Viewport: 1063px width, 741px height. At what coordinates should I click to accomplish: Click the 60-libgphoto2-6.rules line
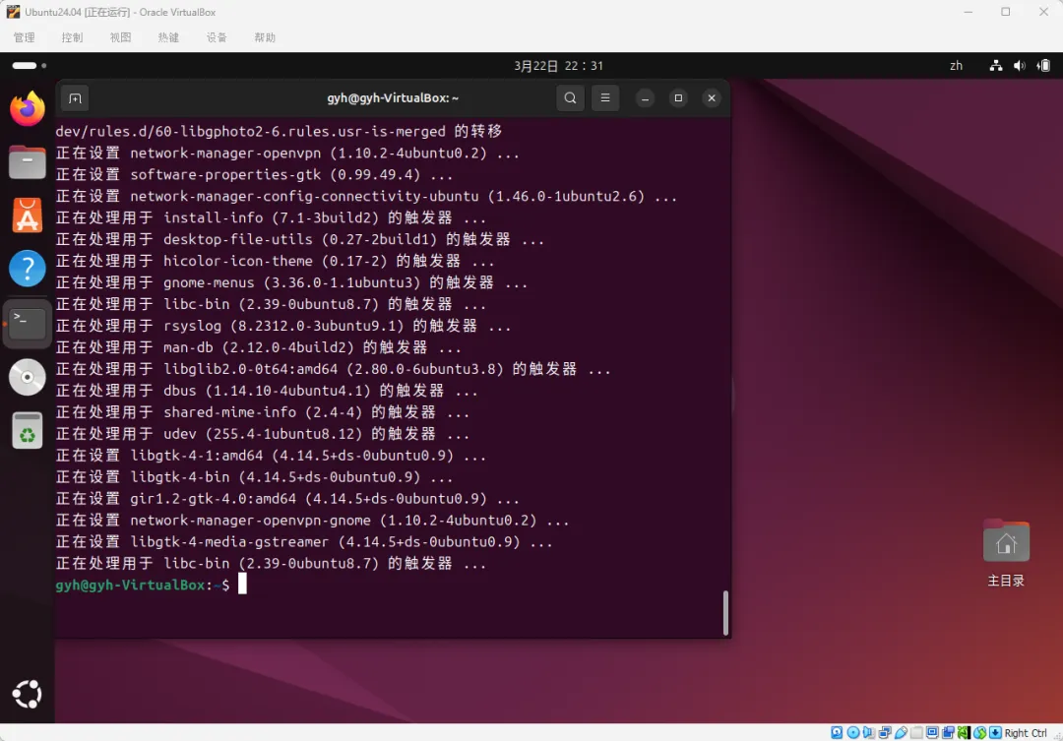pyautogui.click(x=279, y=132)
